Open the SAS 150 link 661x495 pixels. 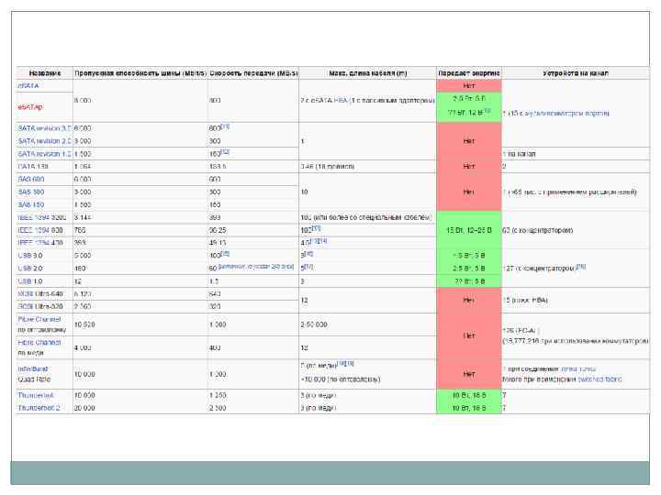pyautogui.click(x=31, y=204)
